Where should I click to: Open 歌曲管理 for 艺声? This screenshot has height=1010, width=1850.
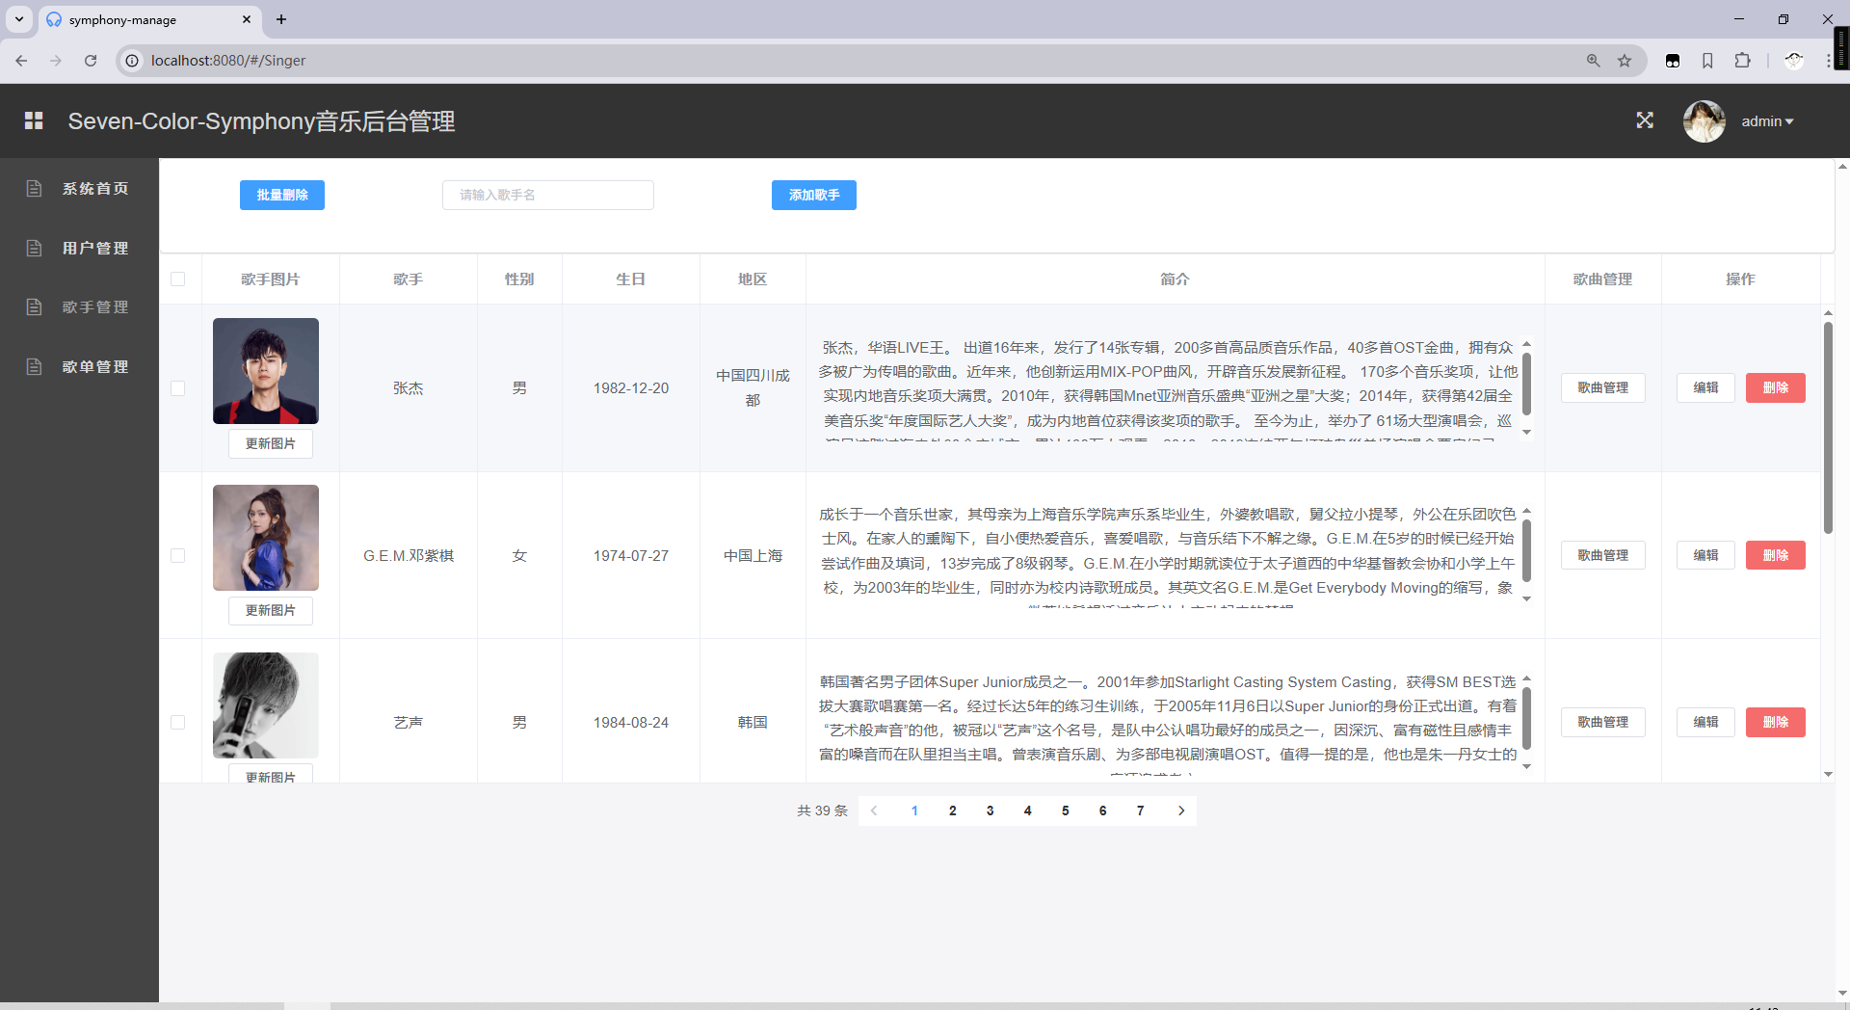coord(1603,722)
